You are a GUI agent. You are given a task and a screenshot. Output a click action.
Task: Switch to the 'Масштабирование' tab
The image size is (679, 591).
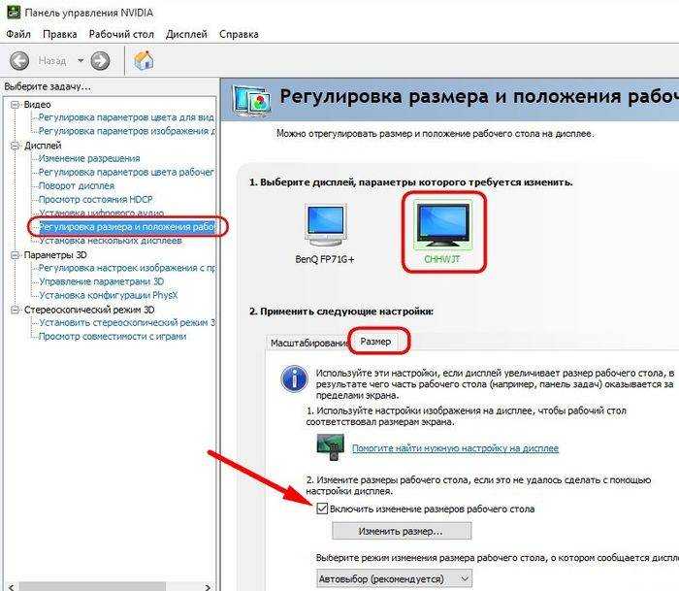click(308, 344)
